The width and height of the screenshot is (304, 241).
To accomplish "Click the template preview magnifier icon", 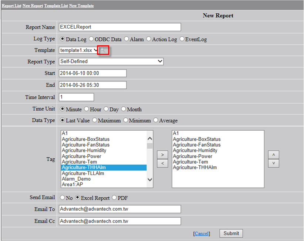I will tap(103, 50).
